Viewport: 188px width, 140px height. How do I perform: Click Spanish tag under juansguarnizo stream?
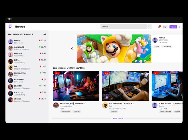77,112
